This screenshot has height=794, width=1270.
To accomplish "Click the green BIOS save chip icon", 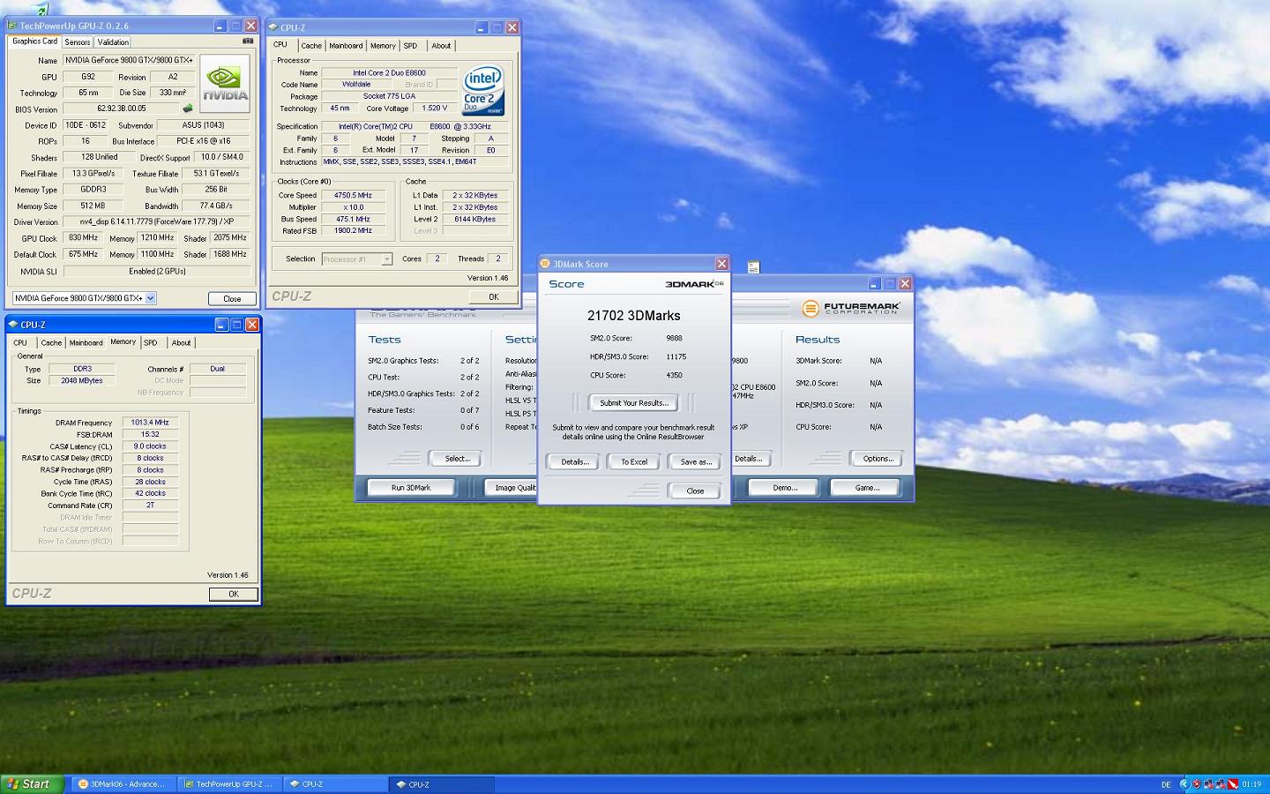I will (x=187, y=109).
